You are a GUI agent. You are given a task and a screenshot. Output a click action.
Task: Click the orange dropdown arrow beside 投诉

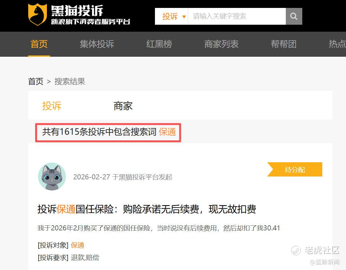pyautogui.click(x=184, y=16)
